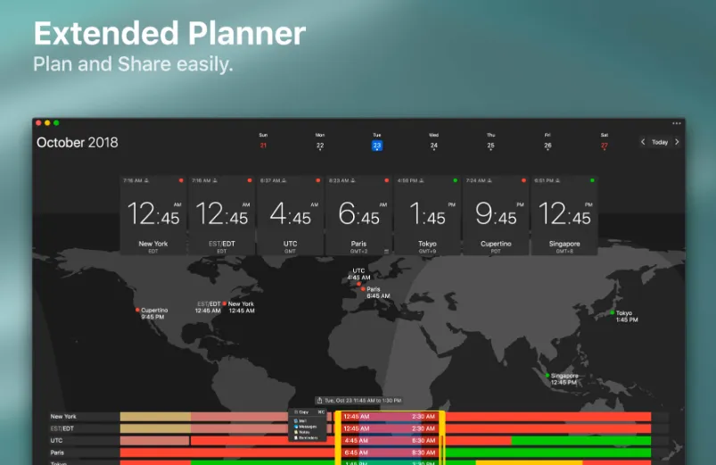The image size is (716, 465).
Task: Click red status dot on EST/EDT card
Action: tap(250, 180)
